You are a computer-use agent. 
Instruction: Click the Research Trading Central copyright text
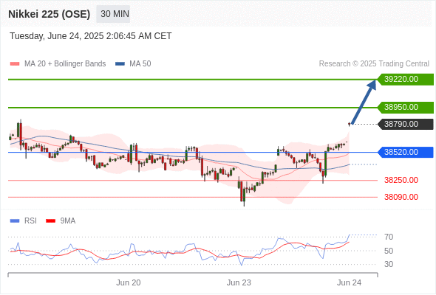[x=374, y=64]
